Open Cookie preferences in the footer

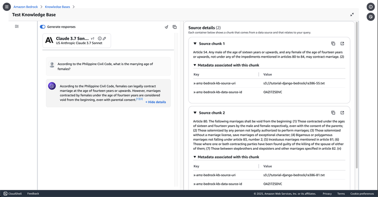(362, 194)
